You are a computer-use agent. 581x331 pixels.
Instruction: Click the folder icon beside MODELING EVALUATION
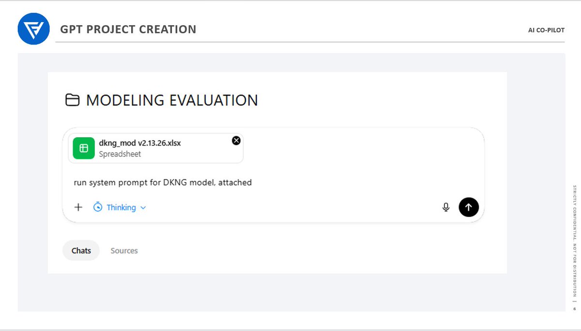click(73, 100)
